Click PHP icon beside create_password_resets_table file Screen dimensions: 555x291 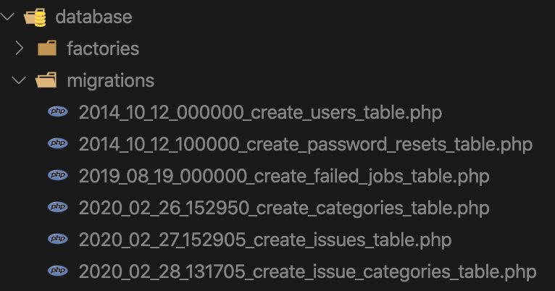58,143
